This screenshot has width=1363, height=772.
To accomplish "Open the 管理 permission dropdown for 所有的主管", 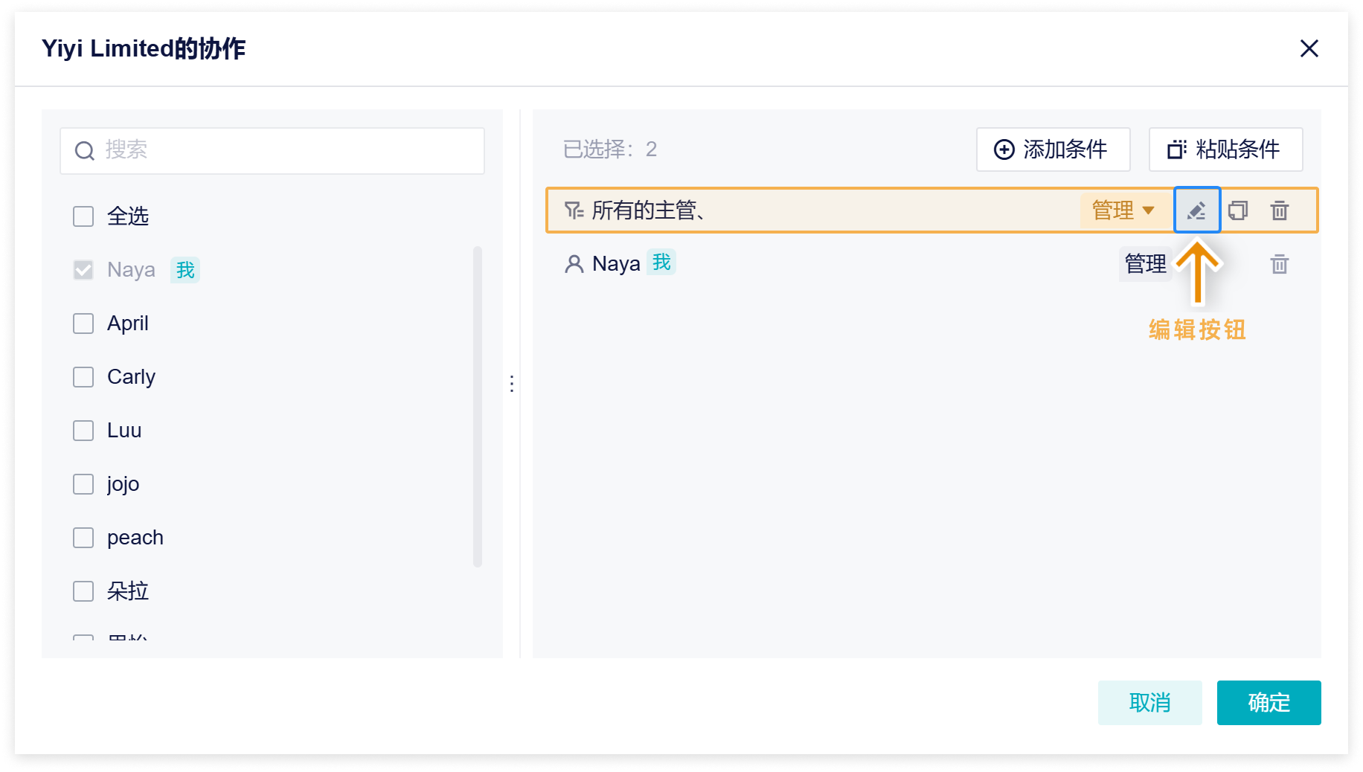I will click(x=1122, y=210).
